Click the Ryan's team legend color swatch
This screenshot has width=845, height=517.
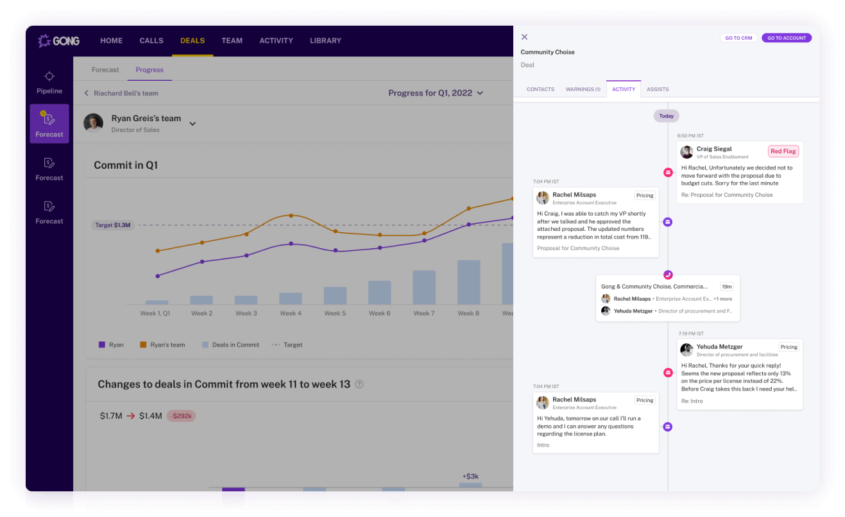pos(143,344)
